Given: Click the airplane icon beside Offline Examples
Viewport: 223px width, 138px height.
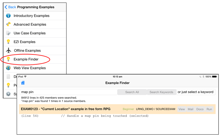Looking at the screenshot, I should (x=8, y=50).
